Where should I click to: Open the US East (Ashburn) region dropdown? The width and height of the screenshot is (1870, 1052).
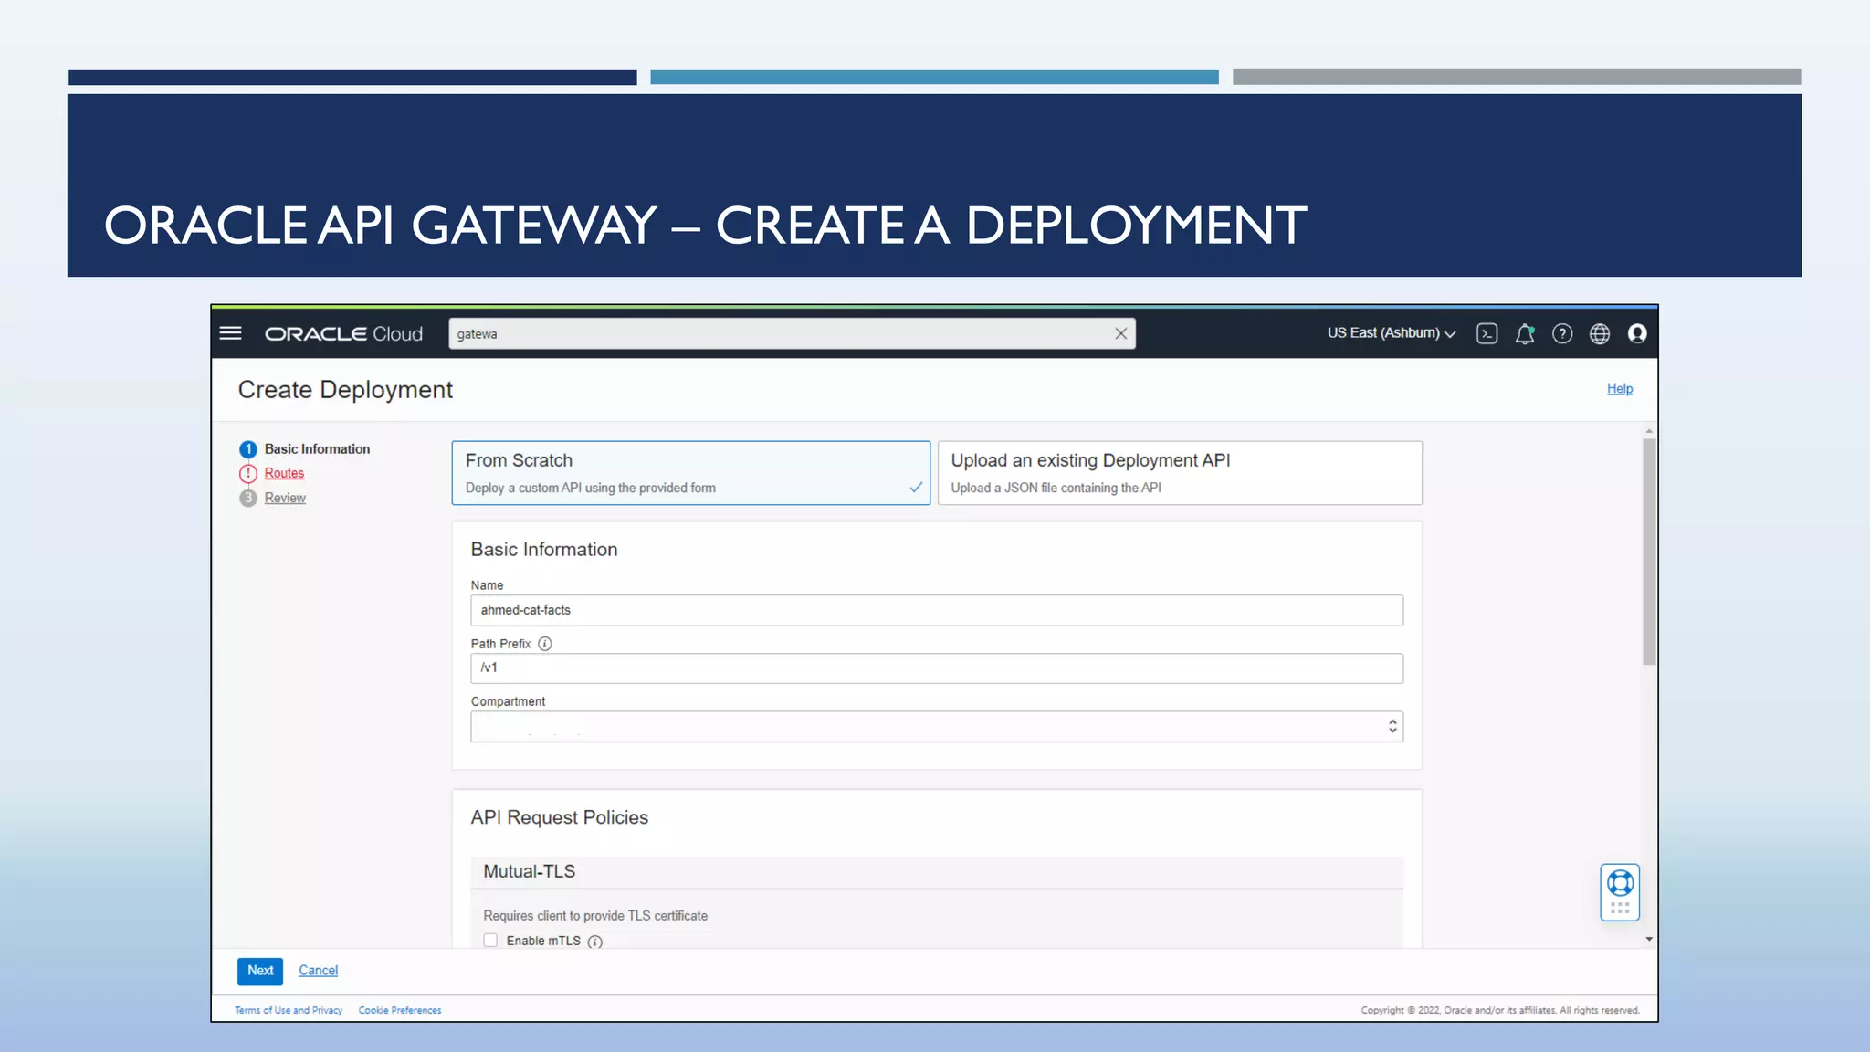click(1391, 333)
